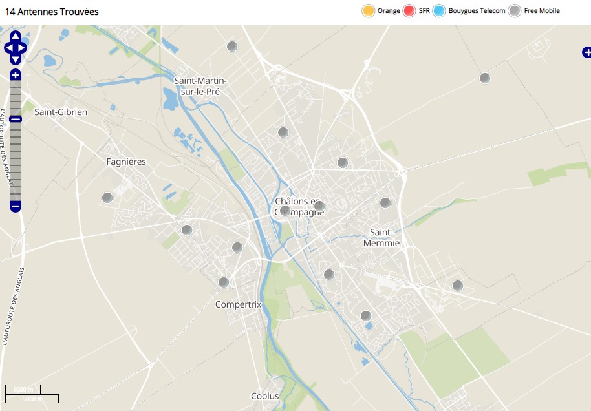The image size is (591, 411).
Task: Toggle the Orange operator filter
Action: click(369, 11)
